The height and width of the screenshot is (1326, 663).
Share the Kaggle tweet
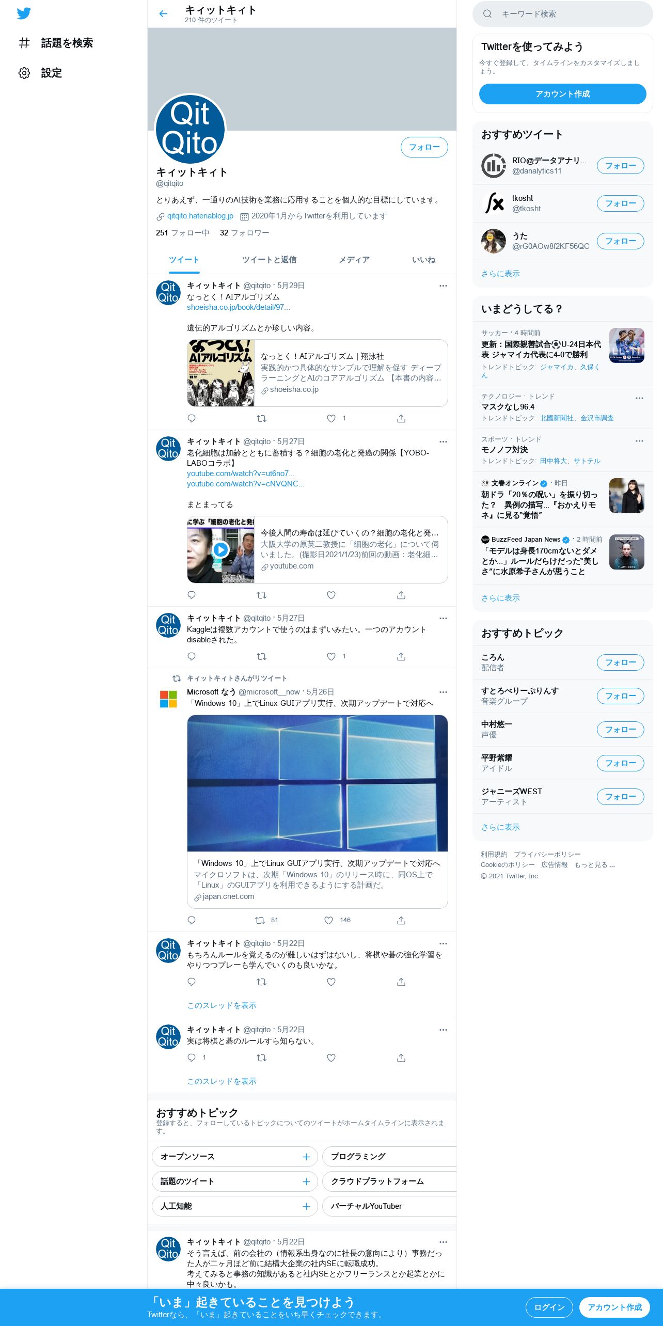401,656
